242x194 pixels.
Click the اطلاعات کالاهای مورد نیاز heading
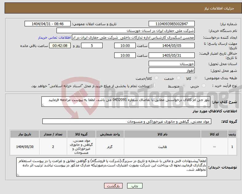pyautogui.click(x=215, y=111)
